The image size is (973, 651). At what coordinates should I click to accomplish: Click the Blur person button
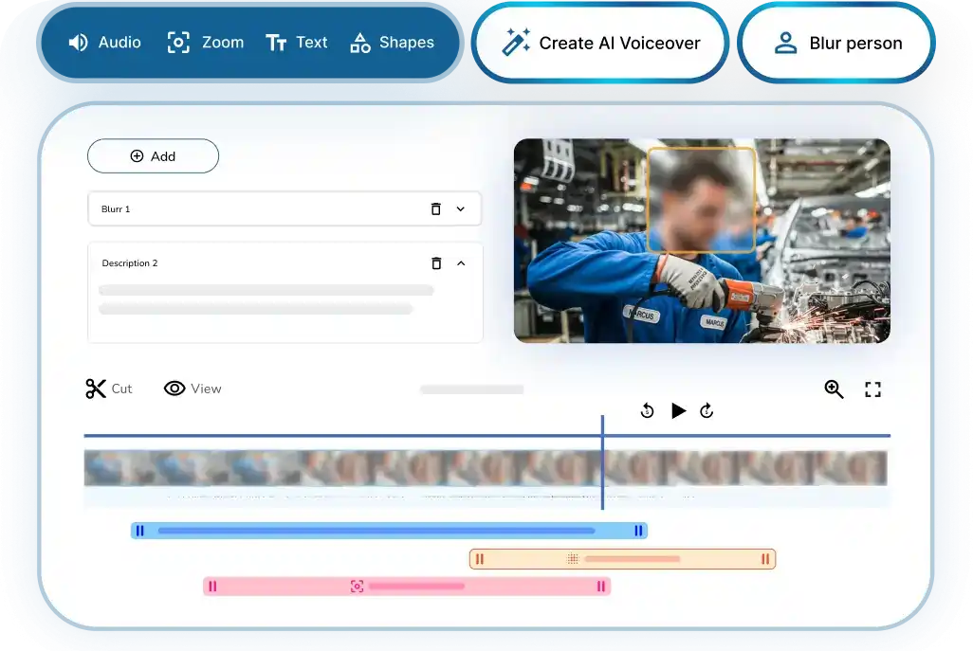[x=835, y=43]
